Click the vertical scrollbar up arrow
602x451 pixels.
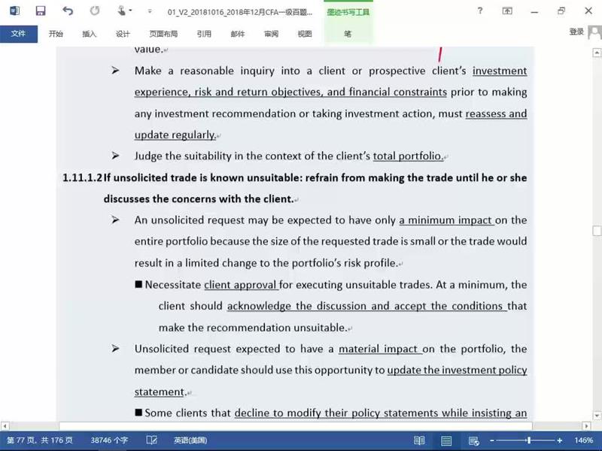597,53
